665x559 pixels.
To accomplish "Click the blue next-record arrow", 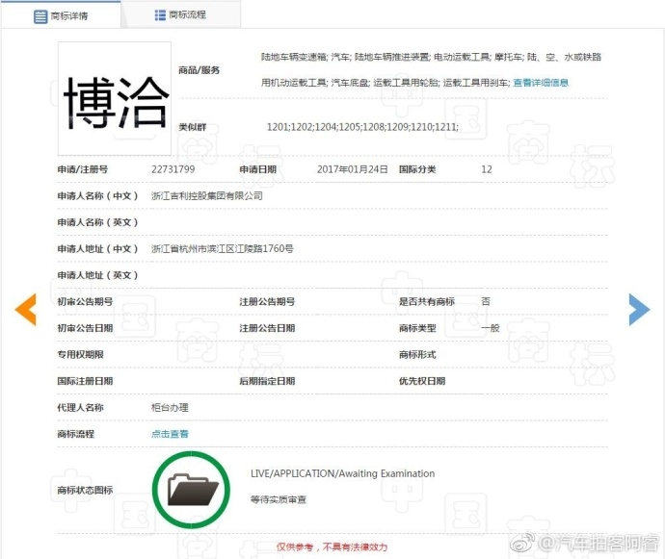I will (x=639, y=309).
